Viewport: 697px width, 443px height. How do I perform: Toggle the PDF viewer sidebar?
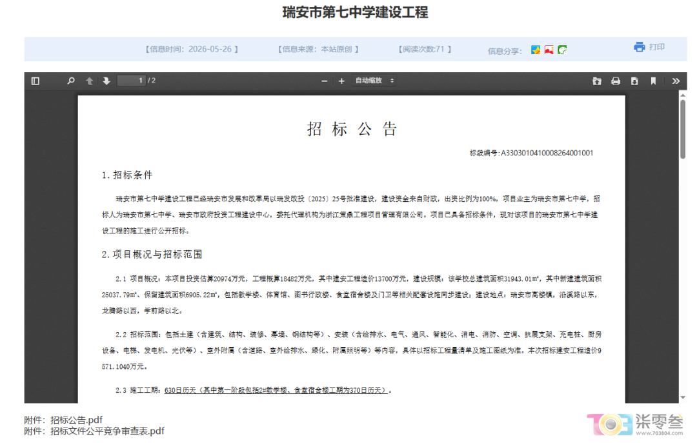coord(35,81)
